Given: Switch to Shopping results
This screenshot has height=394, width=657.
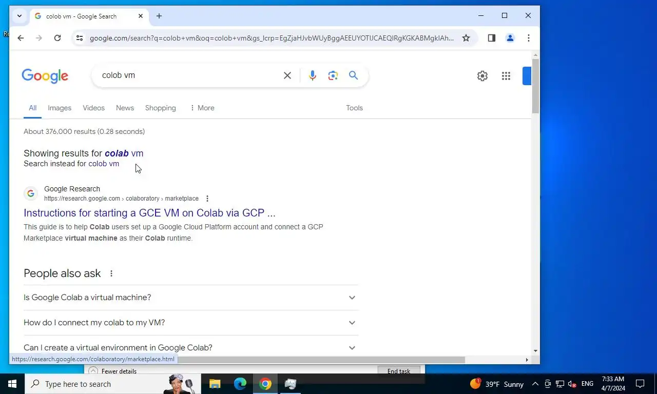Looking at the screenshot, I should pyautogui.click(x=160, y=108).
